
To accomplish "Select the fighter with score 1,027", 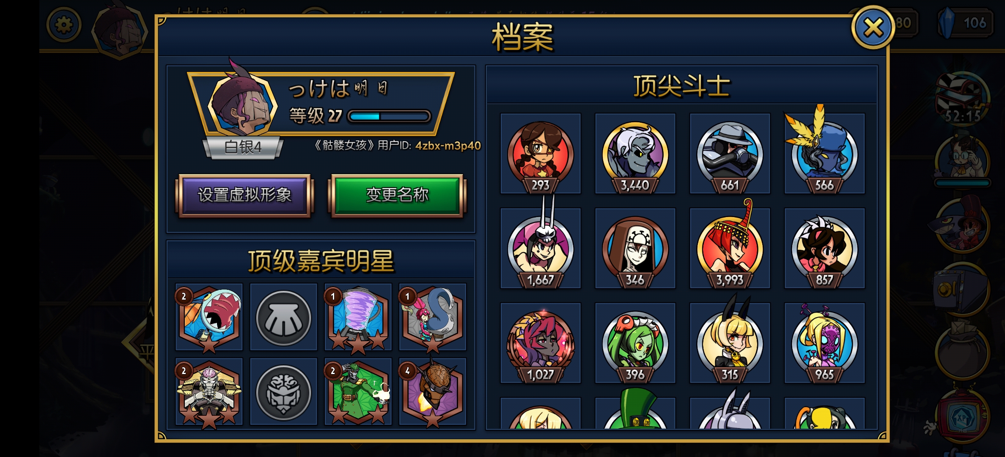I will (540, 343).
